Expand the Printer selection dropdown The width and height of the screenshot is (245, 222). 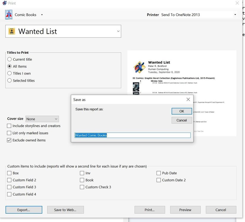pyautogui.click(x=235, y=15)
